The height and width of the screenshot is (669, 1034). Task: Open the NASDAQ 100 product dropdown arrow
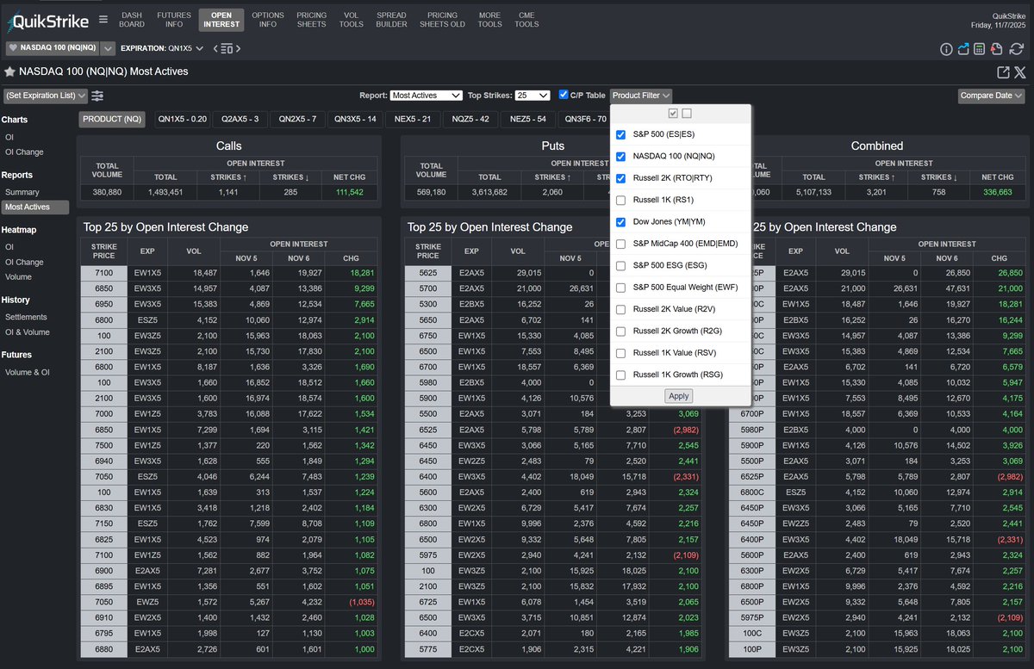(x=108, y=48)
